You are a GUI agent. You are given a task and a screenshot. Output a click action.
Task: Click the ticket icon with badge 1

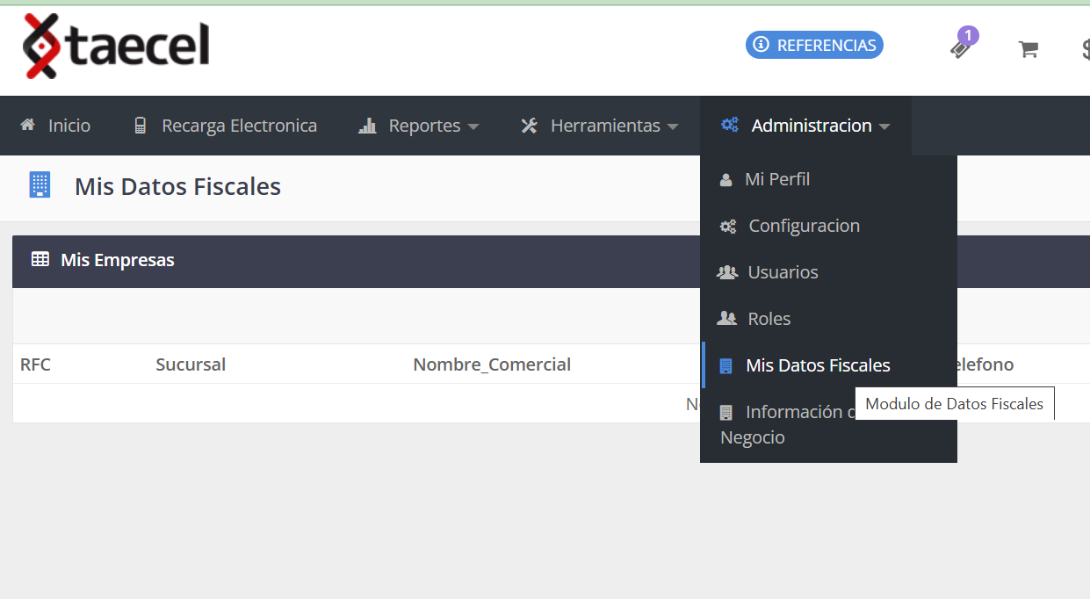tap(961, 47)
